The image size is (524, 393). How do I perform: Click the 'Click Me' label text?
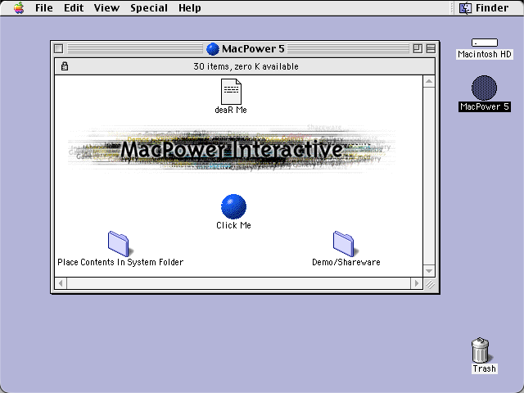233,225
